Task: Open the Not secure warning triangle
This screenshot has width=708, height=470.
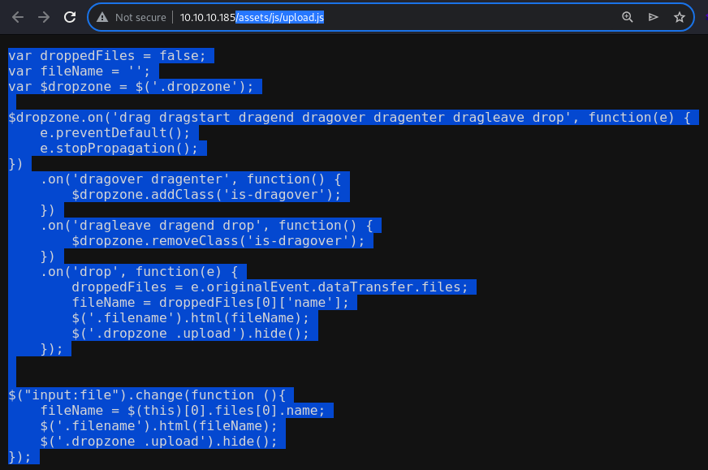Action: (102, 17)
